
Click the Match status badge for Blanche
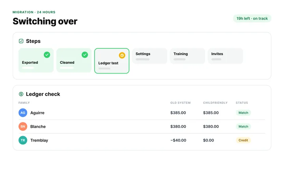243,126
